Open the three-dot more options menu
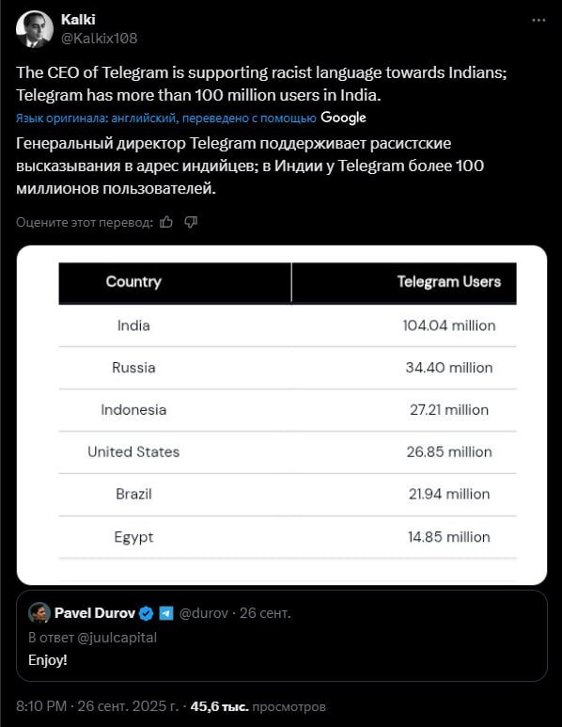The height and width of the screenshot is (727, 562). click(x=539, y=20)
